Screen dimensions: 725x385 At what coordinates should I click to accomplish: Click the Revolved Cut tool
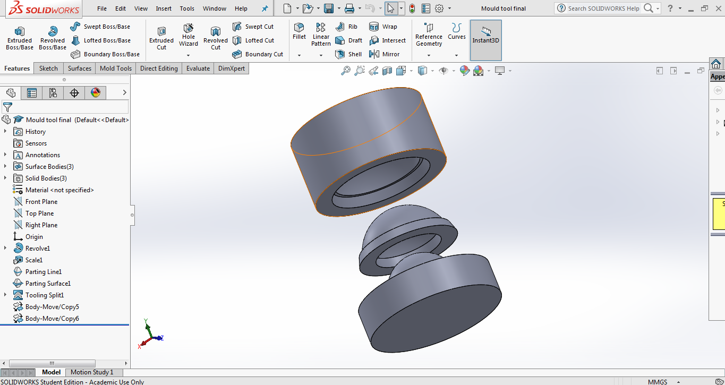point(215,38)
